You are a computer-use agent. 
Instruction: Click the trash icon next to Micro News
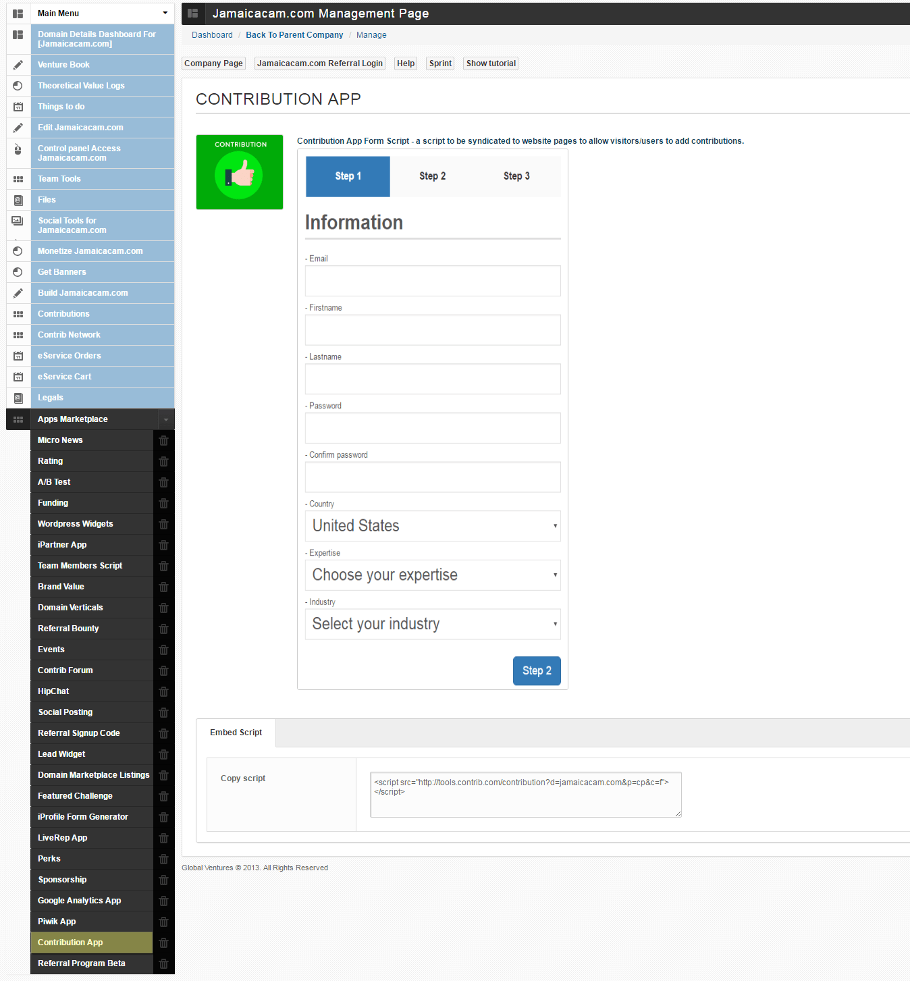(x=163, y=440)
